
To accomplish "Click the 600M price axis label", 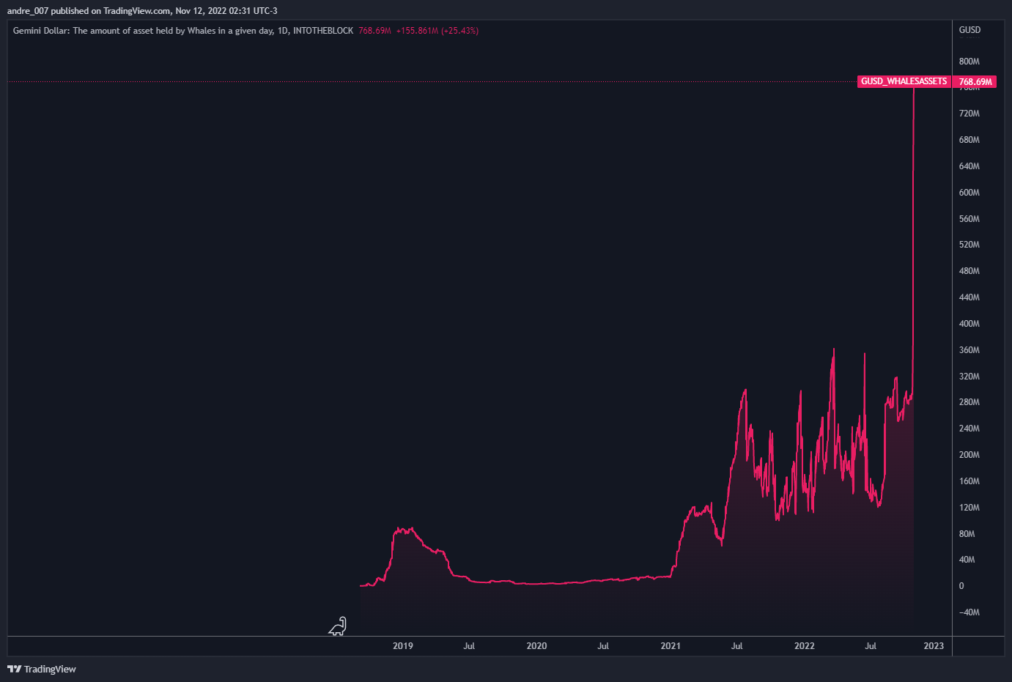I will pyautogui.click(x=969, y=193).
